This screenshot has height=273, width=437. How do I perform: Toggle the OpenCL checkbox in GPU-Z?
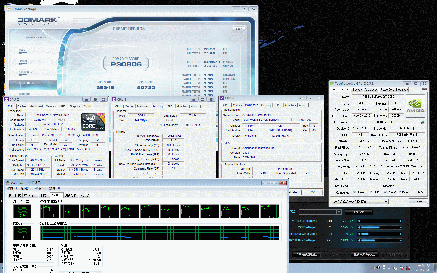[354, 192]
